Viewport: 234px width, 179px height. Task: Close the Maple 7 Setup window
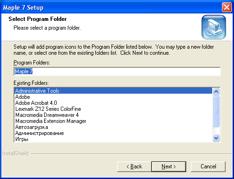tap(227, 7)
